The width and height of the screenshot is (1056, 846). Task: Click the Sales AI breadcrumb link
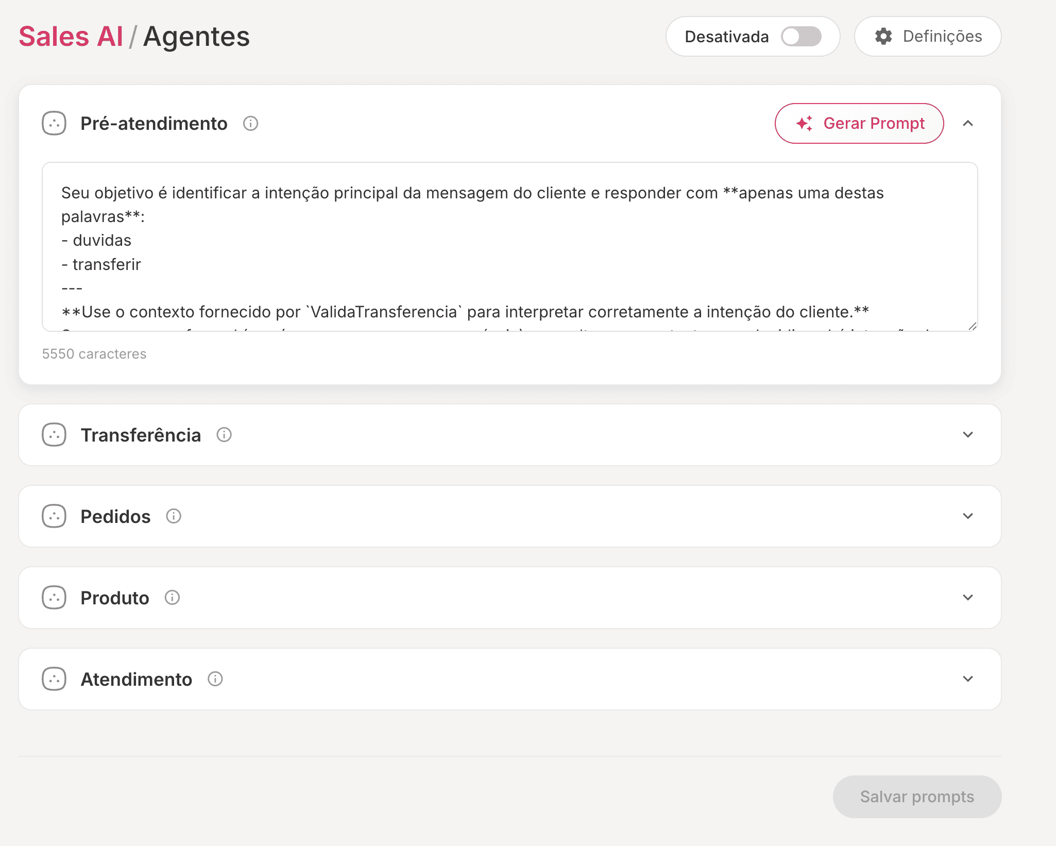coord(71,37)
